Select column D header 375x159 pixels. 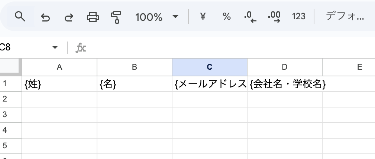[x=284, y=67]
